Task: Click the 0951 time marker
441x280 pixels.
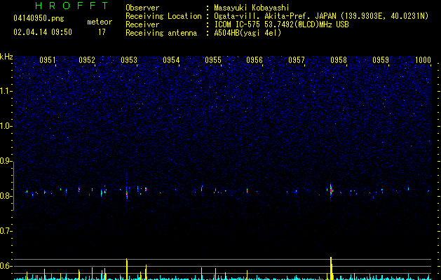Action: tap(48, 59)
